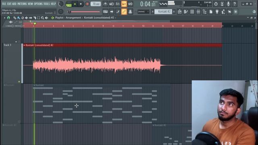Screen dimensions: 258x145
Task: Pause playback with the pause button
Action: tap(75, 4)
